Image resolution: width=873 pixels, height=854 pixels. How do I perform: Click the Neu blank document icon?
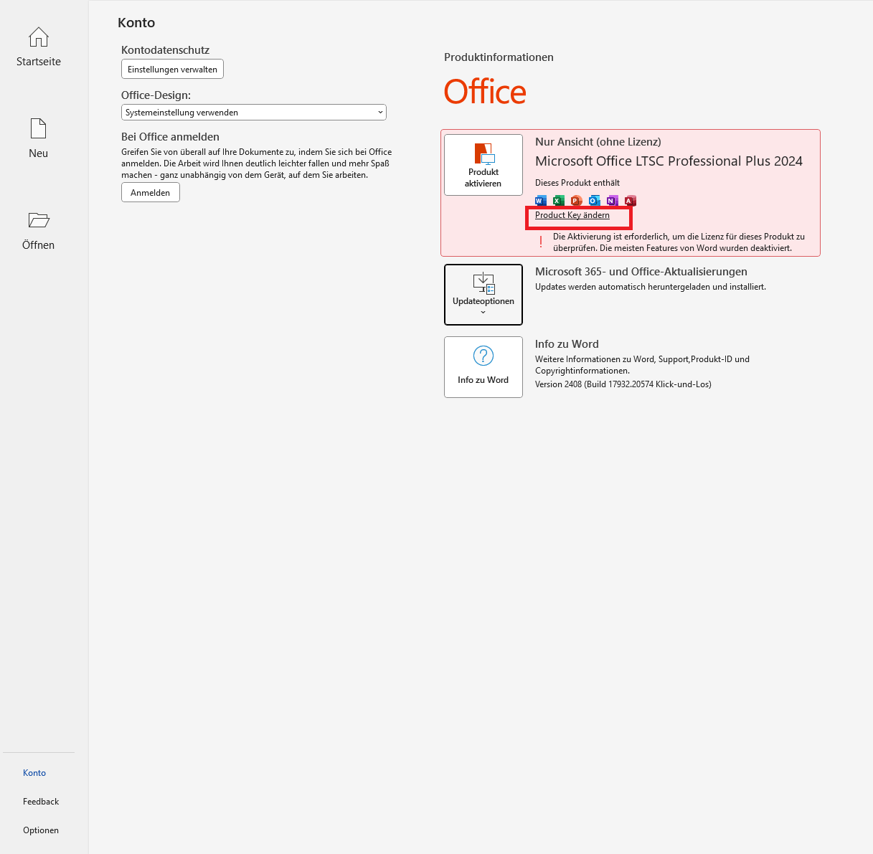(x=38, y=129)
